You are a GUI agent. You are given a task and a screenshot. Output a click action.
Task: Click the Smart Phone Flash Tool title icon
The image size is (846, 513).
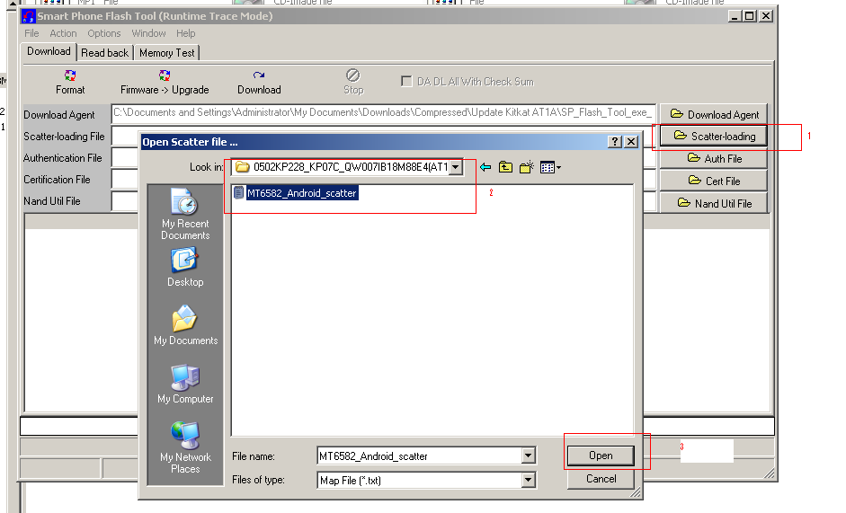tap(28, 16)
